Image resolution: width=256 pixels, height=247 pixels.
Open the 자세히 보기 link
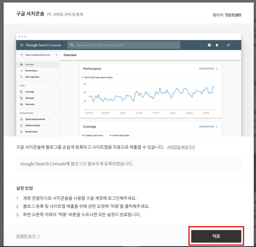26,236
